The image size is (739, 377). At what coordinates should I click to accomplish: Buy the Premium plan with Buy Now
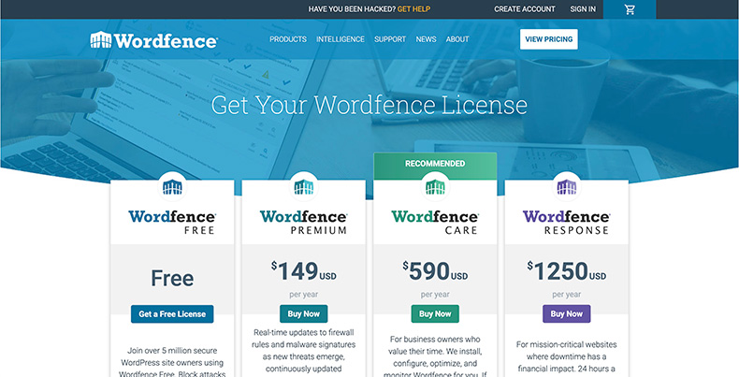coord(303,313)
